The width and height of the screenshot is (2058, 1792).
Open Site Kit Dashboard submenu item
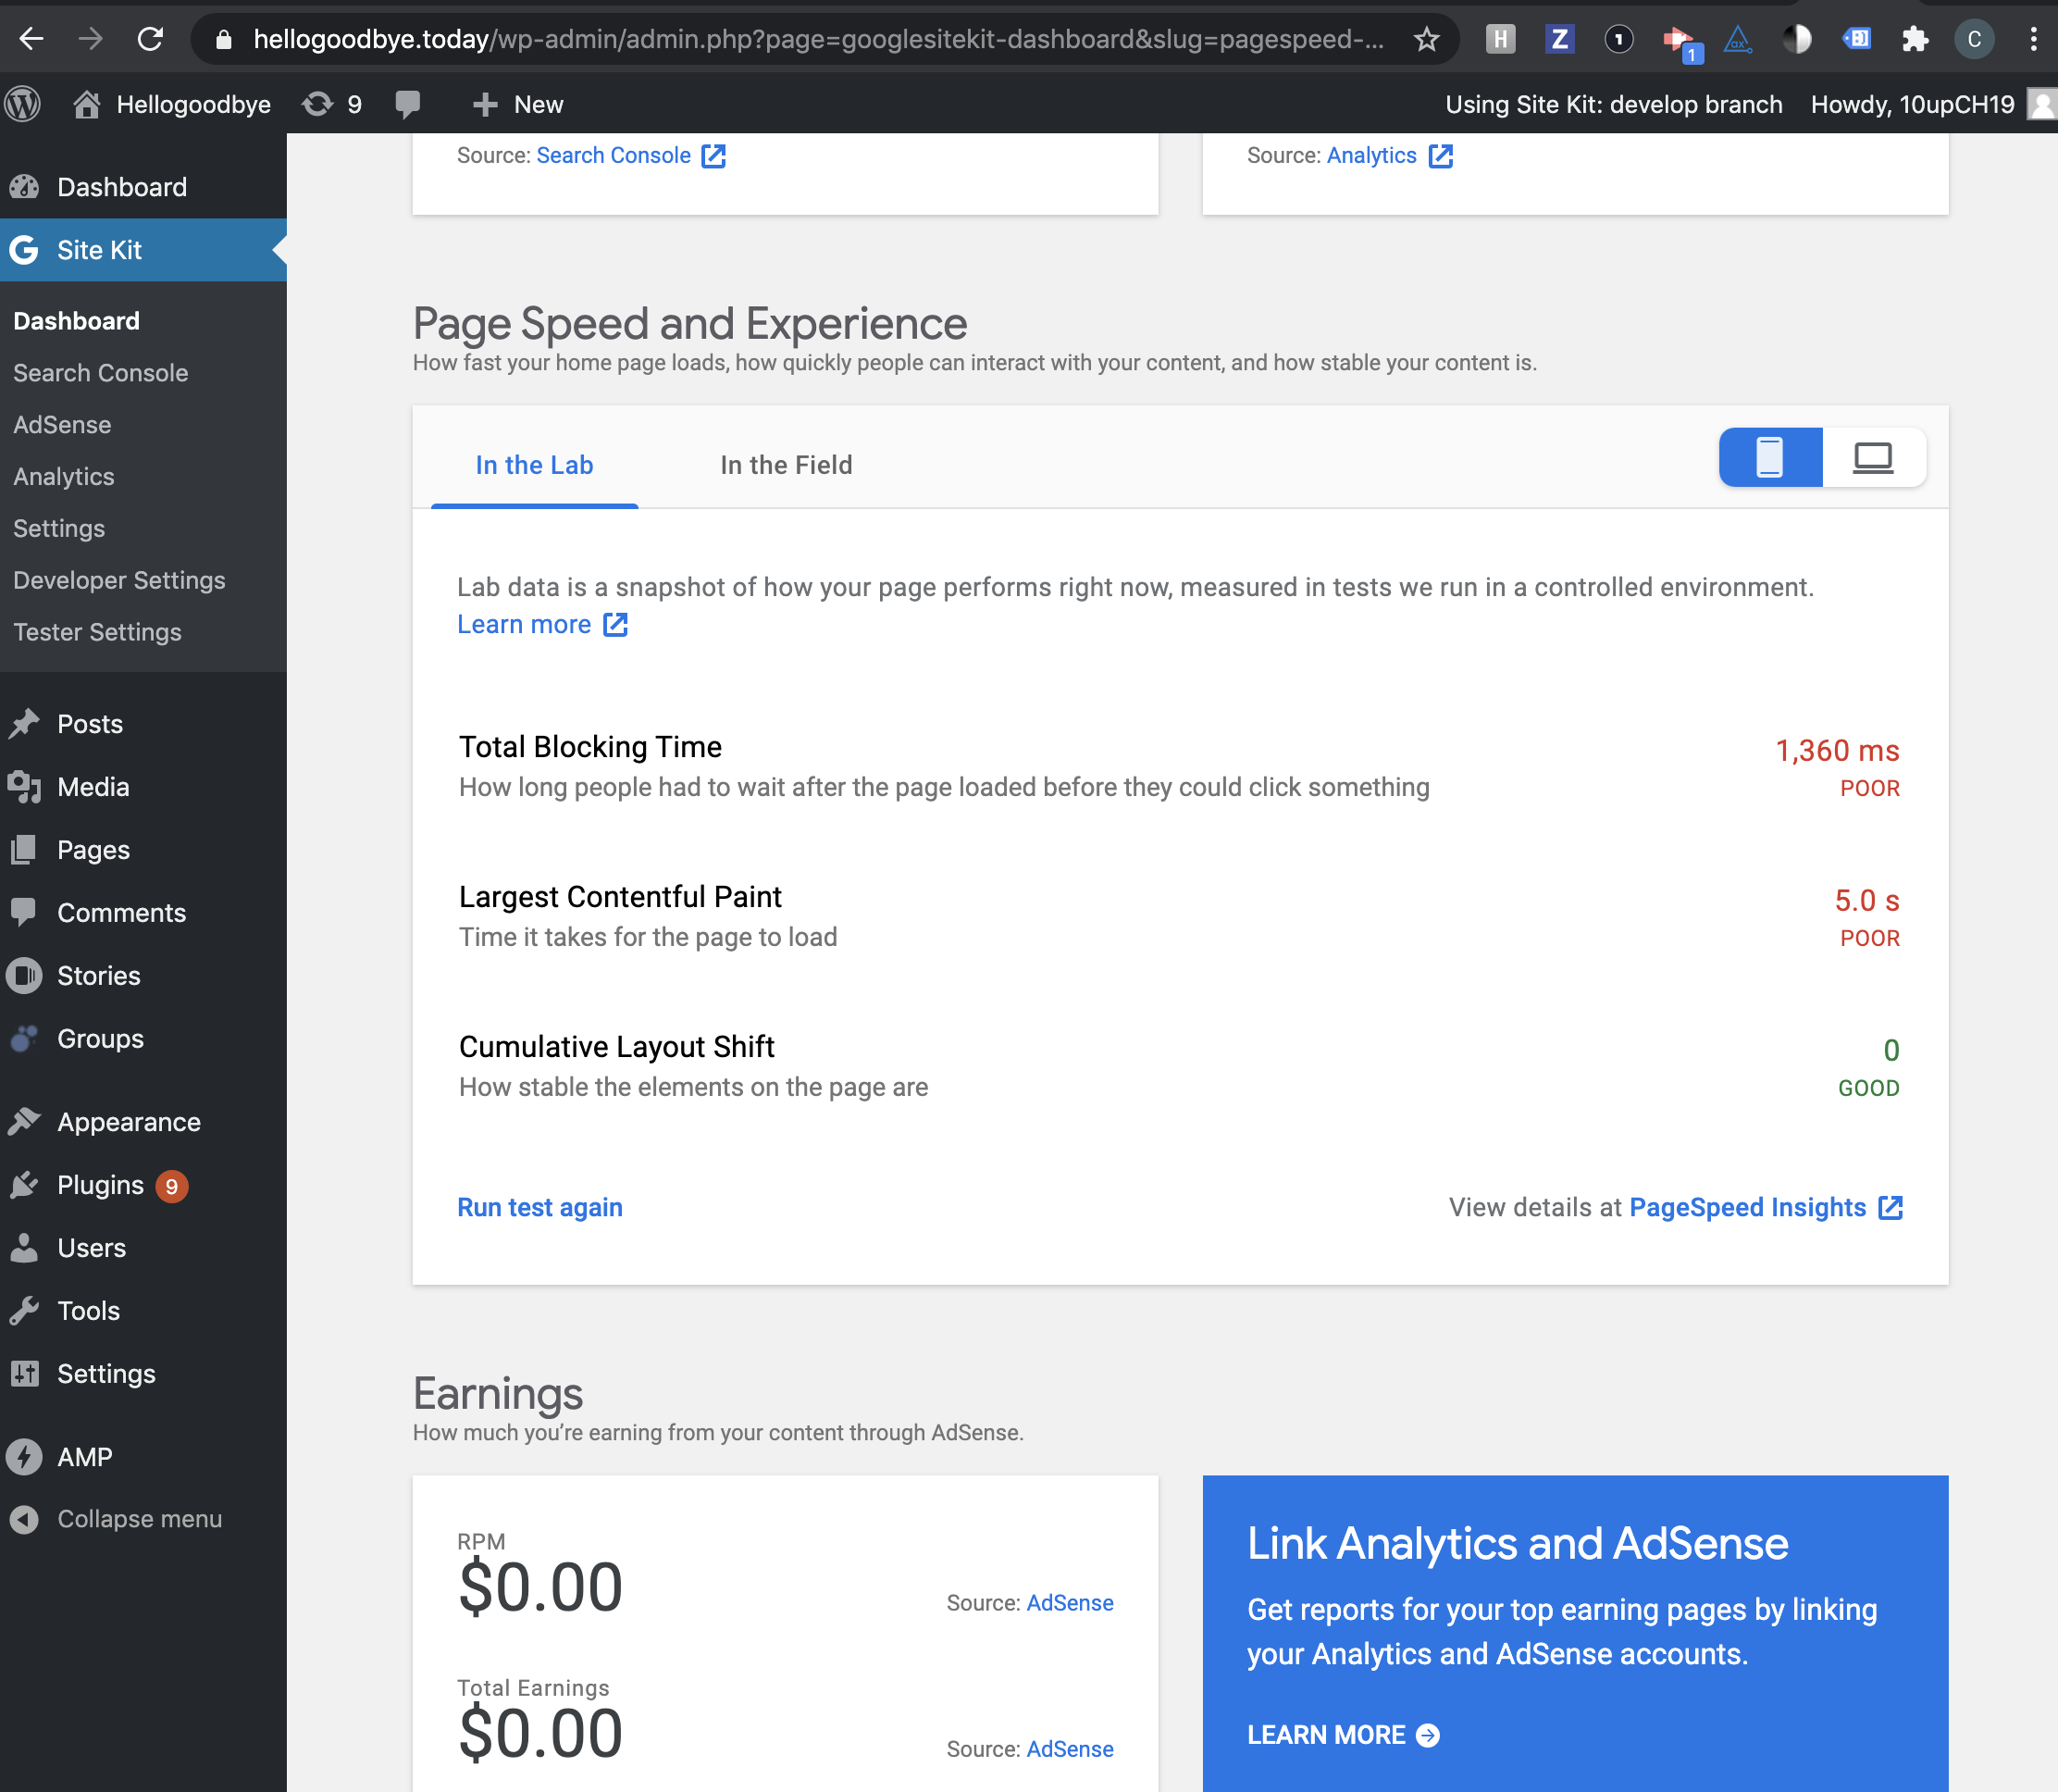(76, 321)
